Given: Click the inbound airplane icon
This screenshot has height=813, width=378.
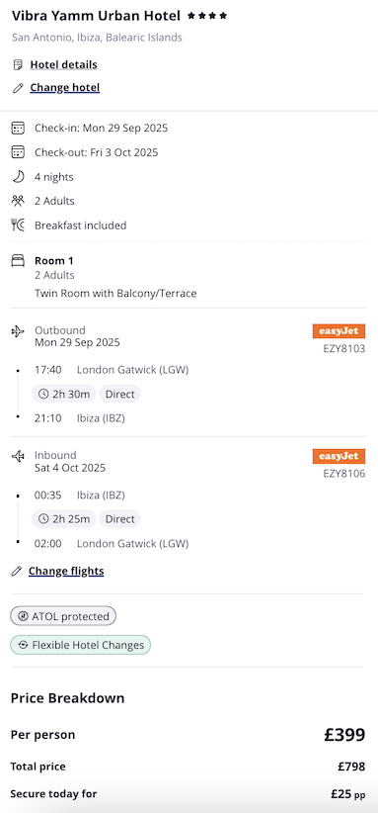Looking at the screenshot, I should 18,456.
